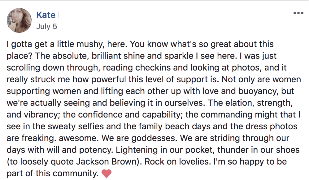Open the post permalink via July 5 timestamp
309x180 pixels.
coord(46,27)
